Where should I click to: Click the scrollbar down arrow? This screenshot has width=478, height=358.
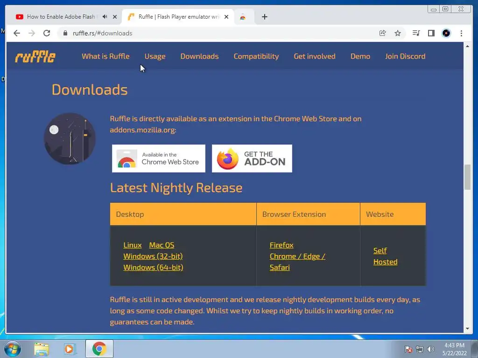click(467, 329)
